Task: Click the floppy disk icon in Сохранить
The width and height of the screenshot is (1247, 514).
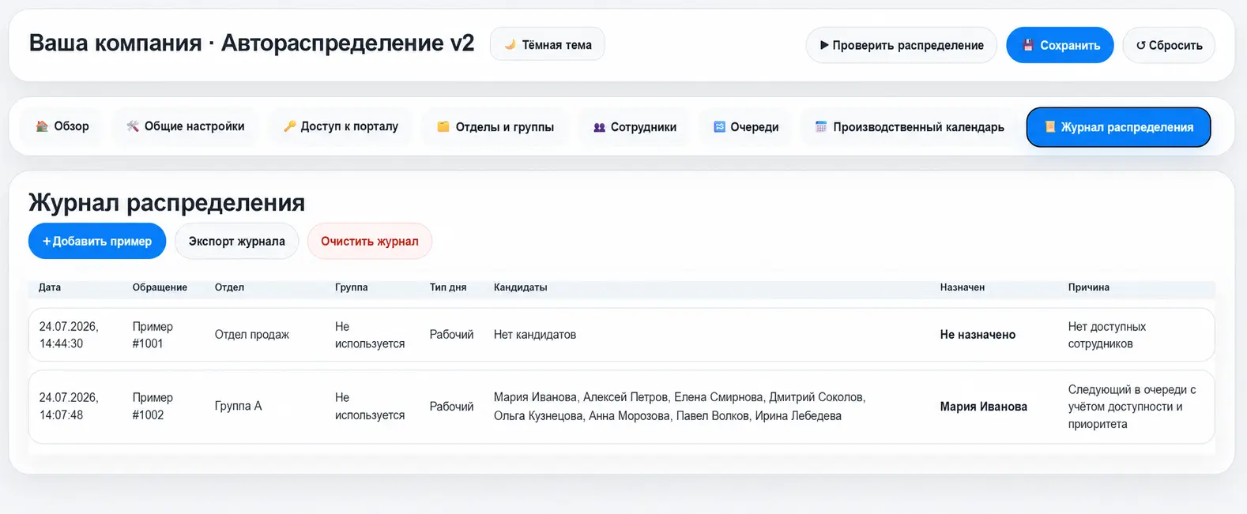Action: pos(1028,45)
